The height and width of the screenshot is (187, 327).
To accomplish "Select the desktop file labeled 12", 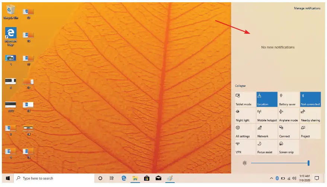I will 28,83.
